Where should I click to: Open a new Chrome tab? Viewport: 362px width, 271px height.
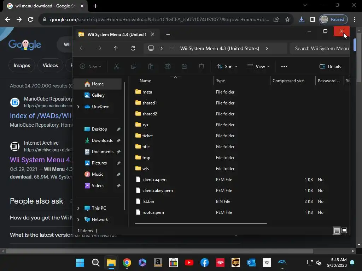point(95,6)
